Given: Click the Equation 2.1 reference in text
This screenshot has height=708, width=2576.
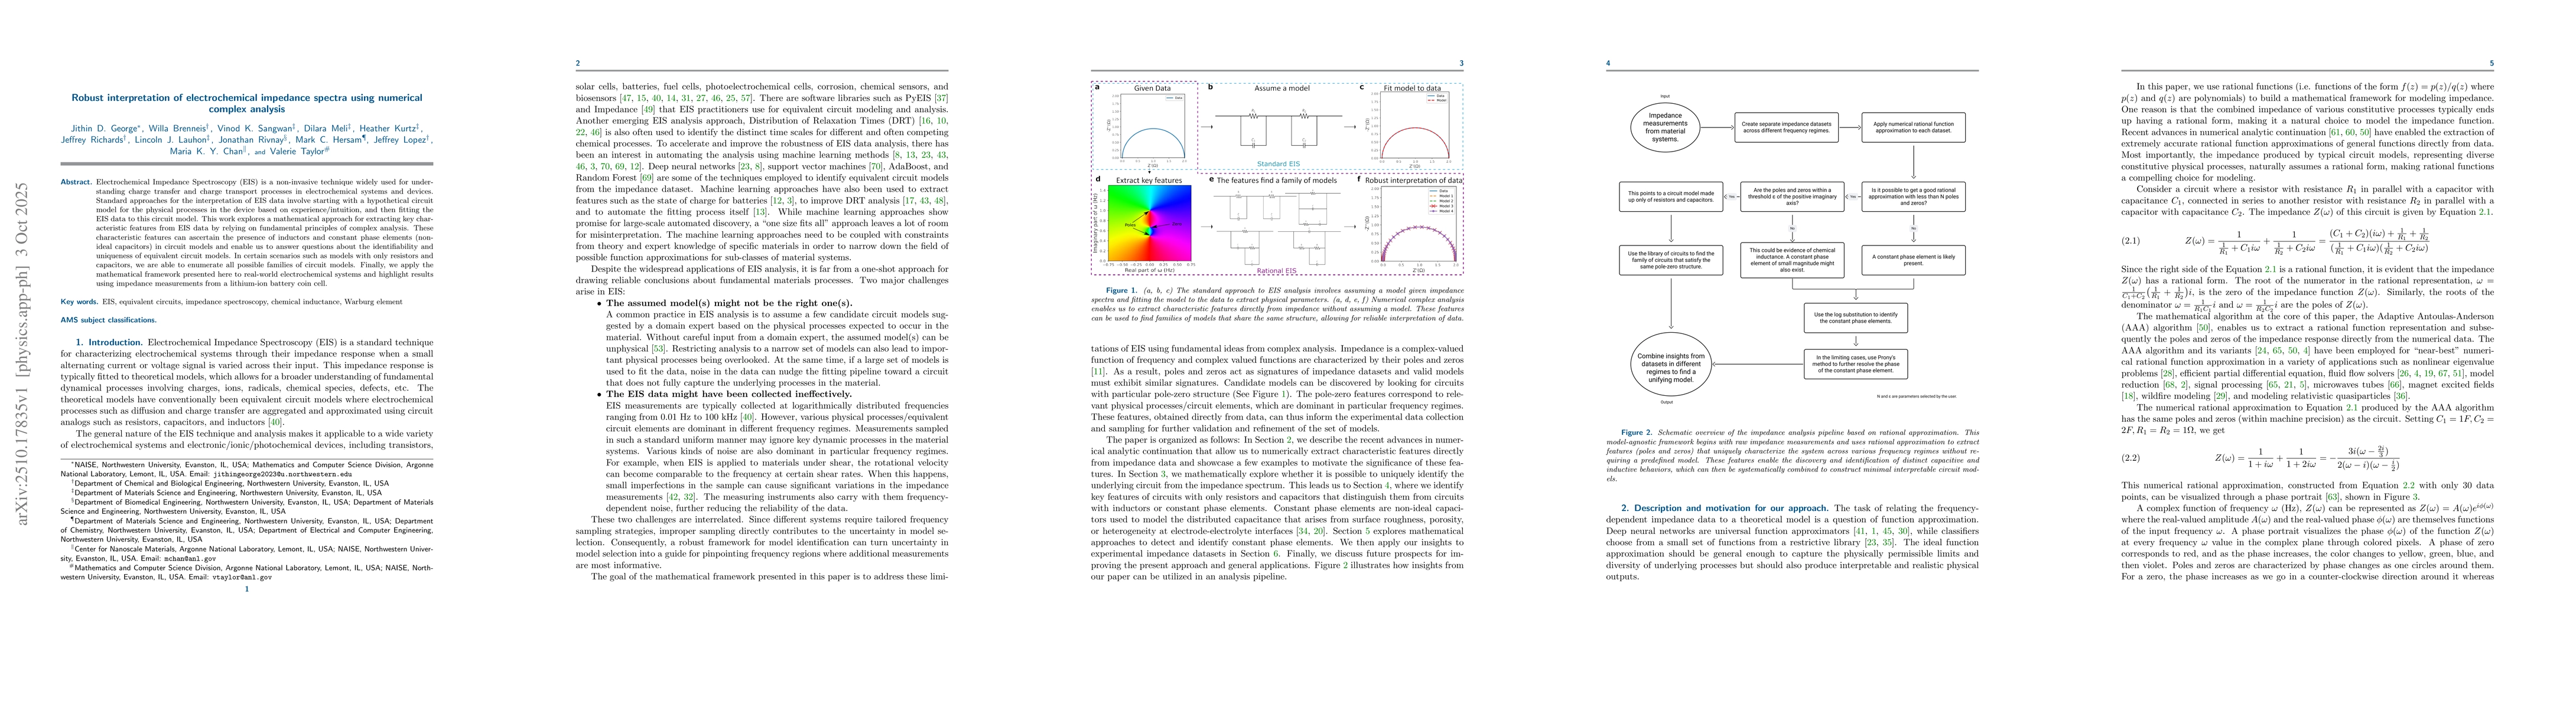Looking at the screenshot, I should (2352, 408).
